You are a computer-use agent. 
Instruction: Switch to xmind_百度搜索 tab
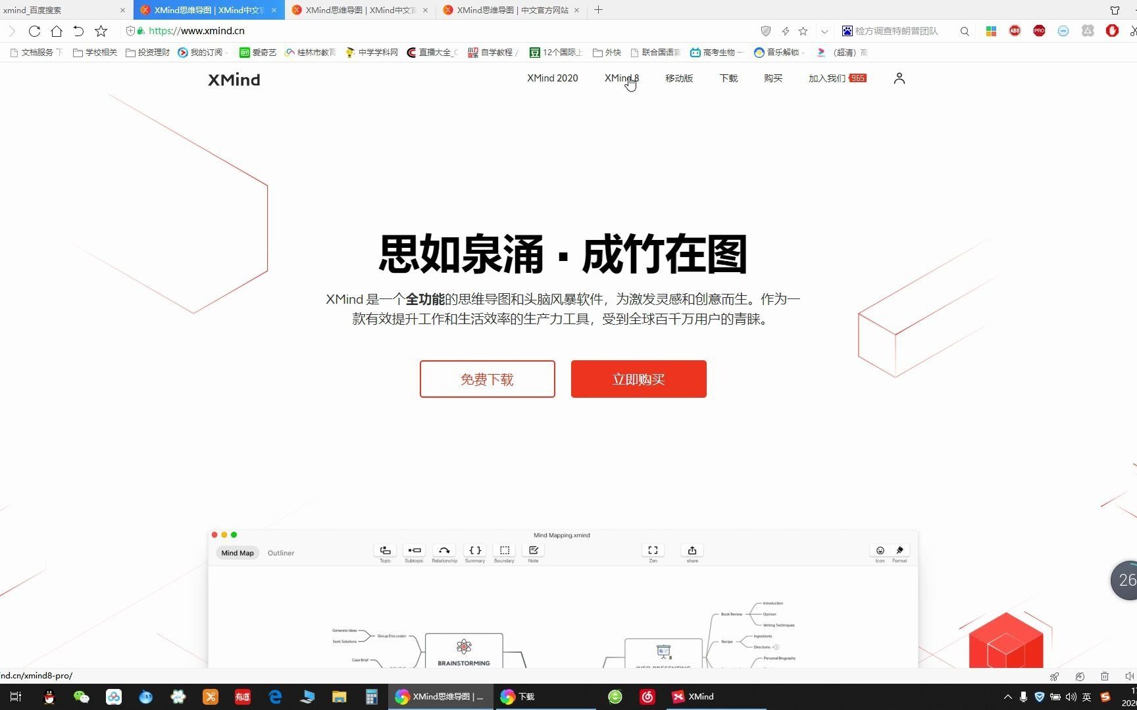click(63, 10)
